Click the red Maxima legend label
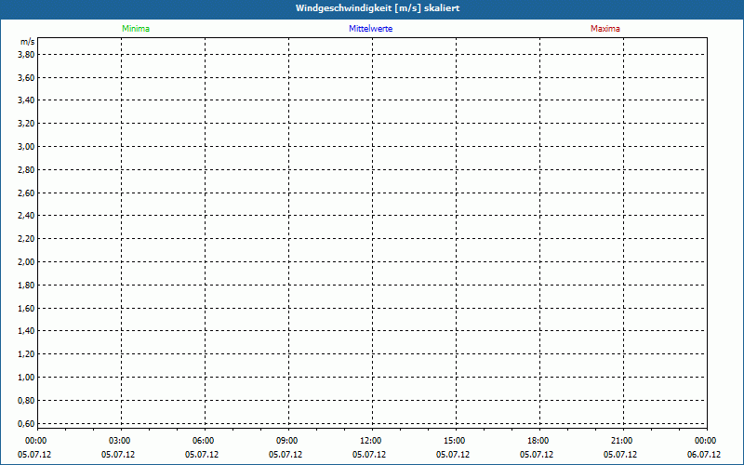Viewport: 744px width, 465px height. click(605, 29)
